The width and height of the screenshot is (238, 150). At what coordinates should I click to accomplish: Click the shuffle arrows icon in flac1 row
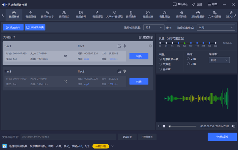(x=65, y=56)
